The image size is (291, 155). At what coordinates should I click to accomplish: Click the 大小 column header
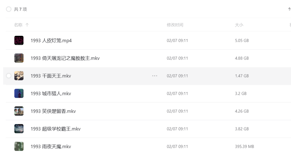(239, 25)
